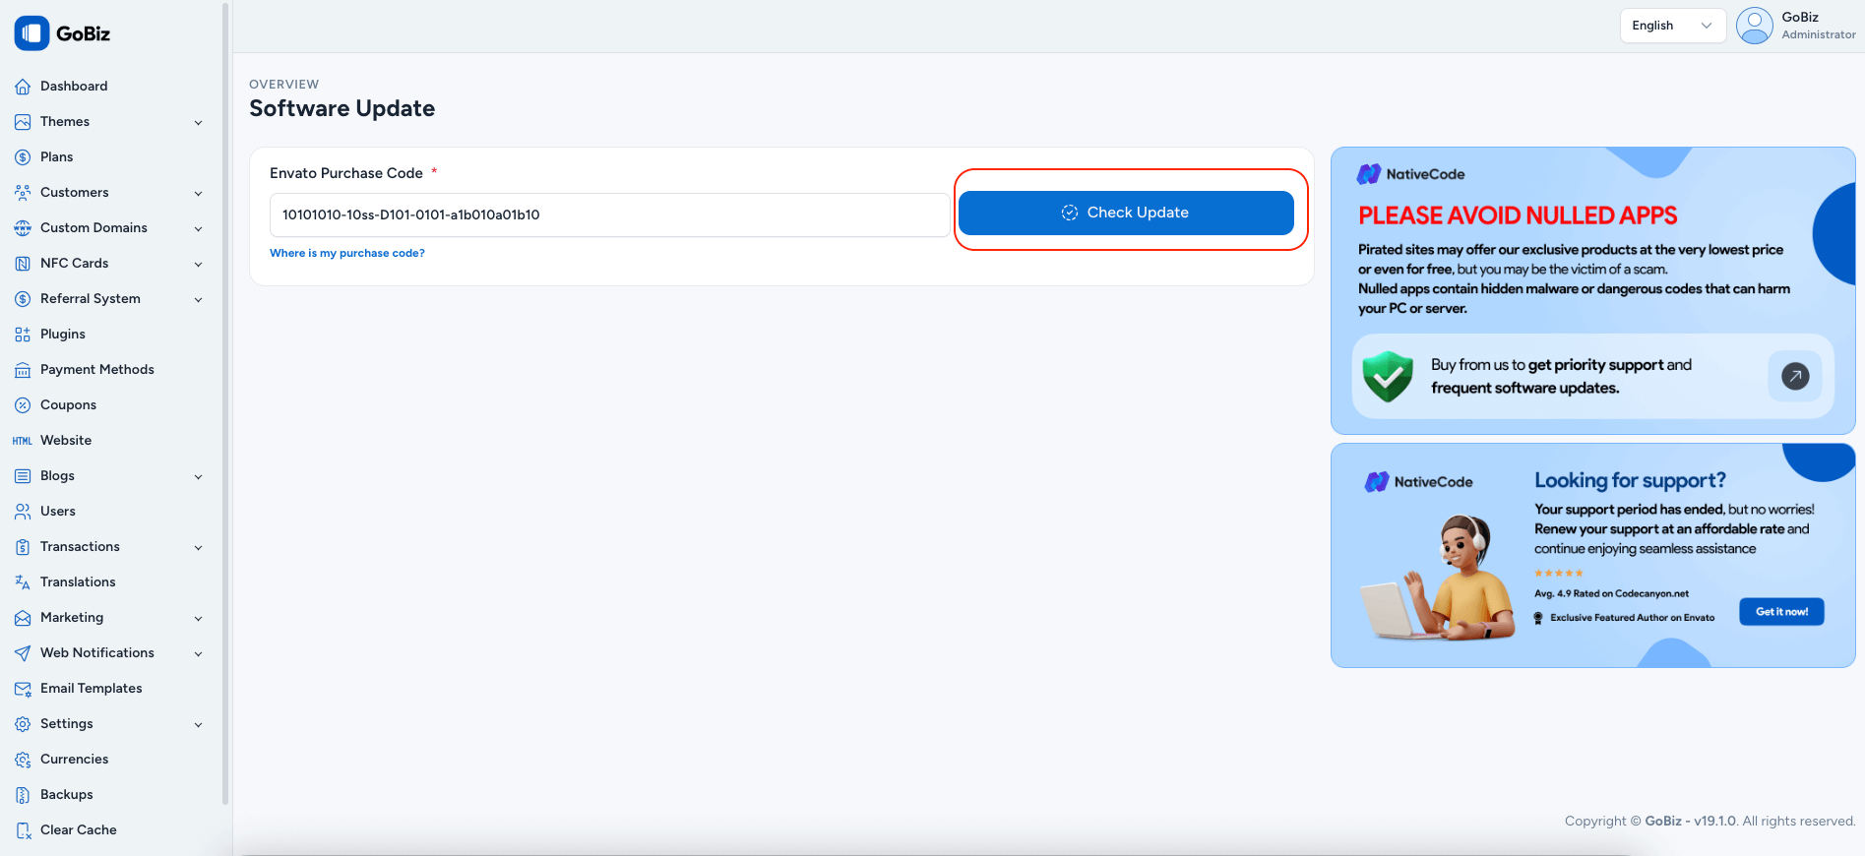The width and height of the screenshot is (1865, 856).
Task: Click the 'Administrator' role label
Action: click(1819, 34)
